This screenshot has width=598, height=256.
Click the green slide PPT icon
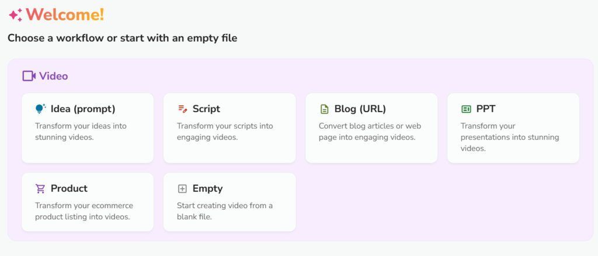(466, 109)
